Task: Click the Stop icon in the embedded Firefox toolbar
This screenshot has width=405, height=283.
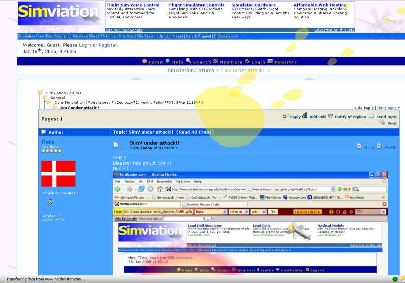Action: point(150,189)
